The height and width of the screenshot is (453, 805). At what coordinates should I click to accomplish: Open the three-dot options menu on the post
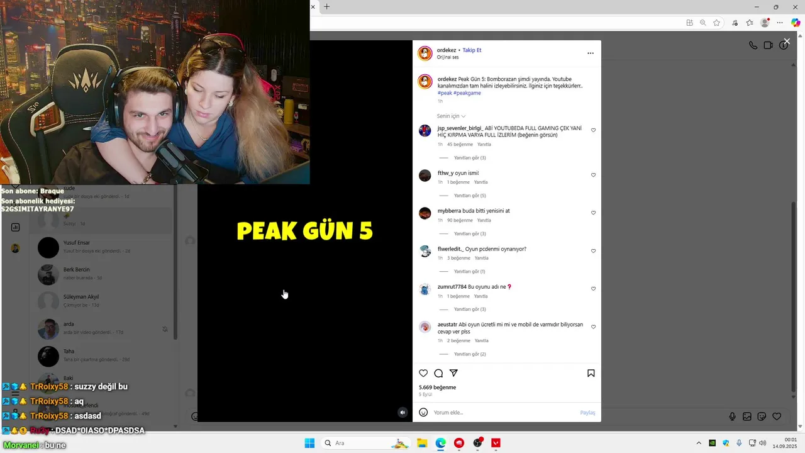591,53
